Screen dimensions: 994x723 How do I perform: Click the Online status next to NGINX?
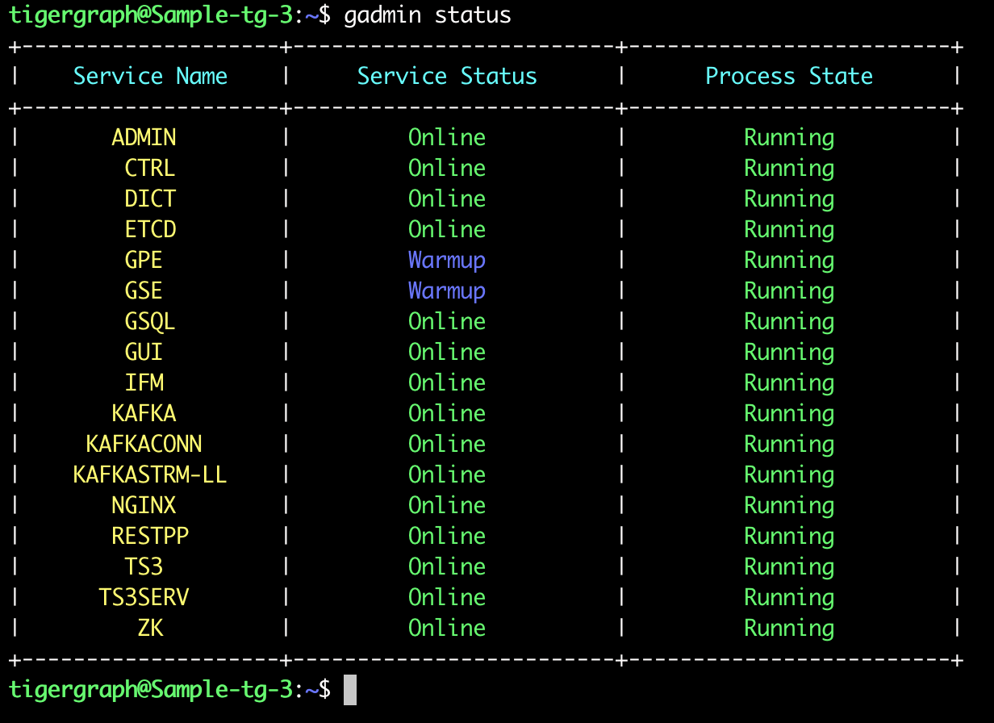447,505
